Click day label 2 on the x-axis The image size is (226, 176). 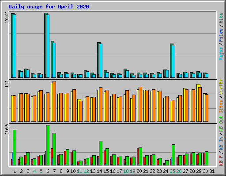(21, 171)
